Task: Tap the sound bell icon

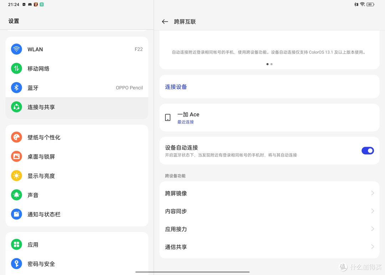Action: (16, 195)
